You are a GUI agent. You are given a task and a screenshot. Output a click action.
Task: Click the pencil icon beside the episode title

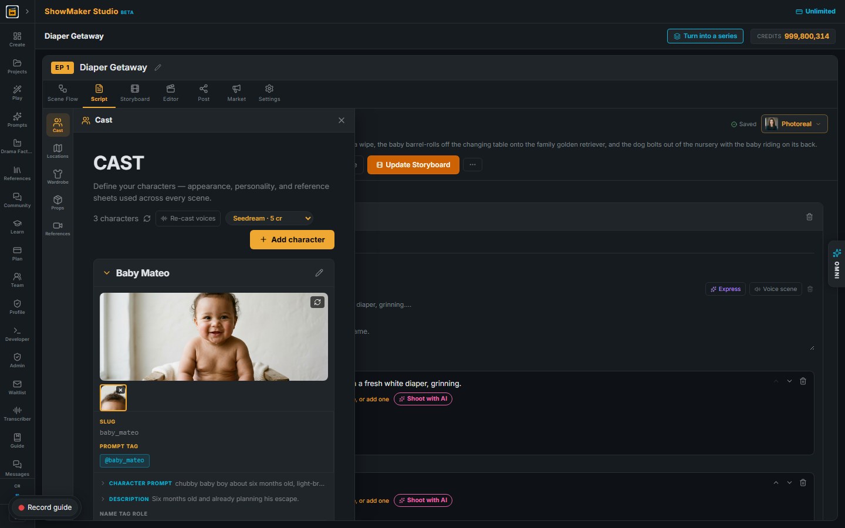click(x=158, y=67)
